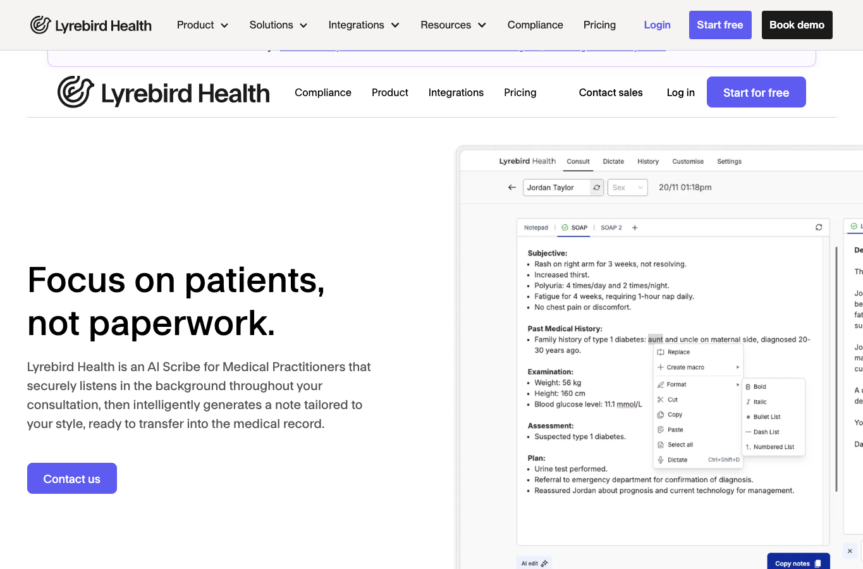The height and width of the screenshot is (569, 863).
Task: Open Pricing link beside Contact sales
Action: click(520, 92)
